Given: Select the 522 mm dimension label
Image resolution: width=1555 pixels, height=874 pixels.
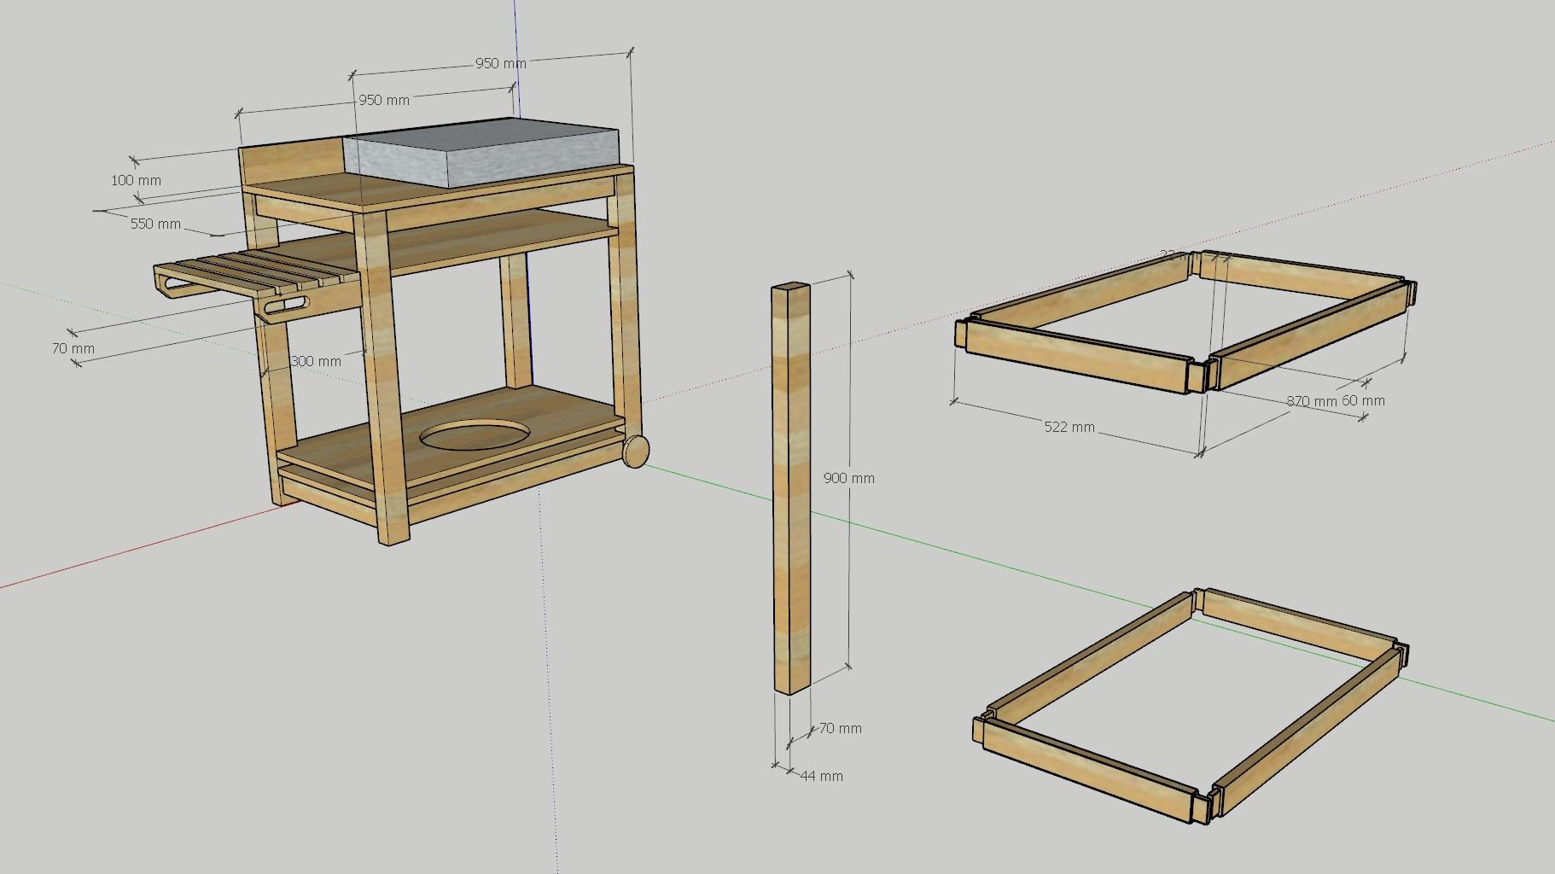Looking at the screenshot, I should point(1069,427).
